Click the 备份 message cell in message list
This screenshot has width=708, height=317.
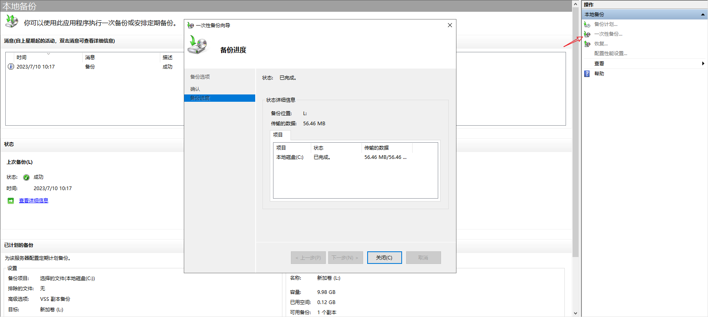coord(90,67)
